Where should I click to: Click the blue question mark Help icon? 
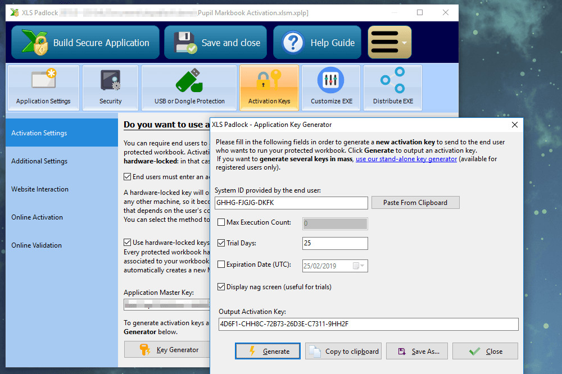coord(293,43)
